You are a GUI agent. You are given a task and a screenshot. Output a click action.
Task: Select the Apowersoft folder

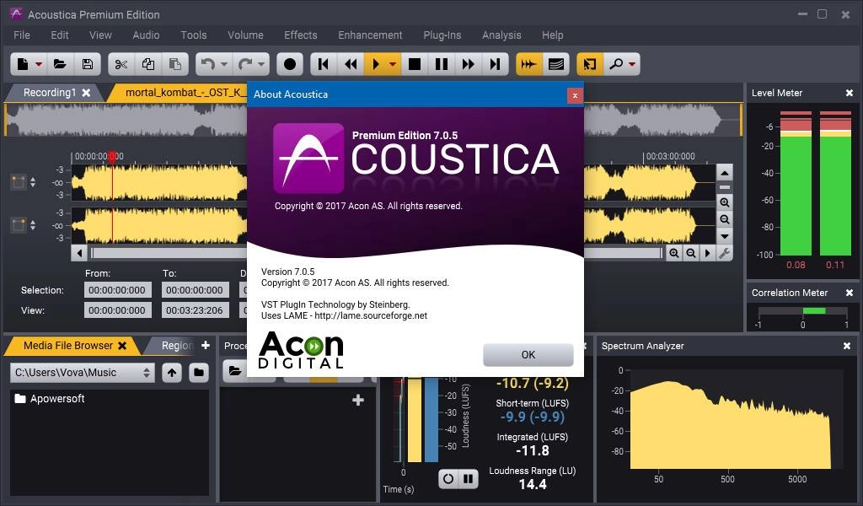(50, 399)
